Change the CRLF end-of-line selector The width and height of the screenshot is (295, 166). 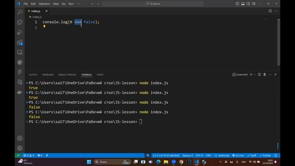(208, 155)
